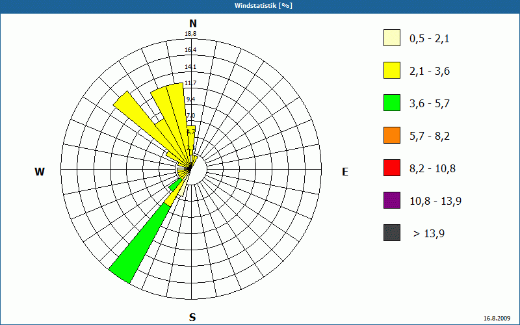Click the S compass label
This screenshot has height=325, width=520.
pyautogui.click(x=192, y=317)
